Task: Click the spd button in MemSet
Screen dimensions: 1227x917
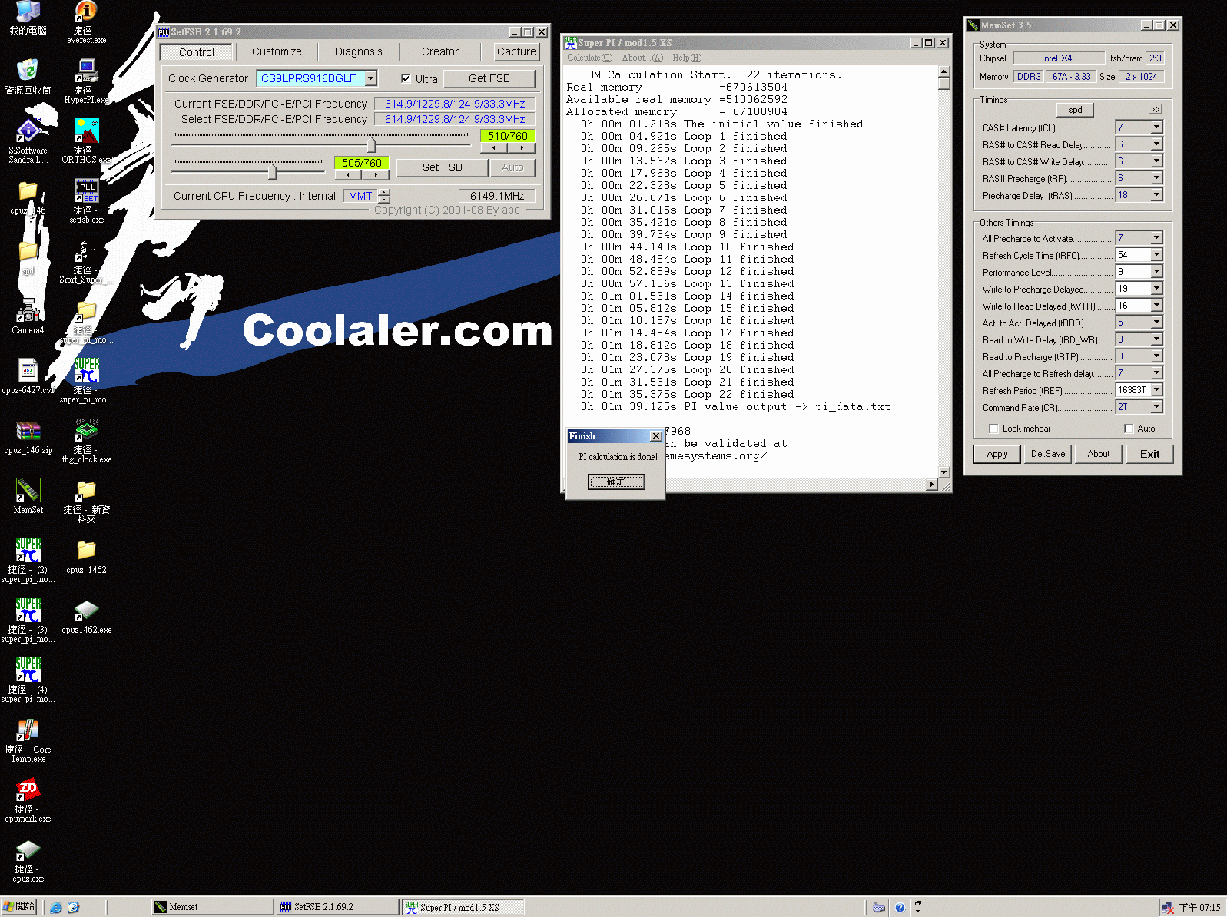Action: pyautogui.click(x=1075, y=110)
